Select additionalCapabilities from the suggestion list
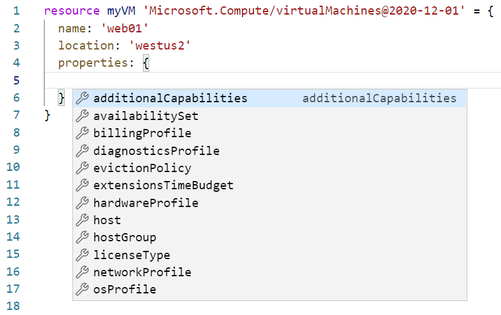 (170, 98)
